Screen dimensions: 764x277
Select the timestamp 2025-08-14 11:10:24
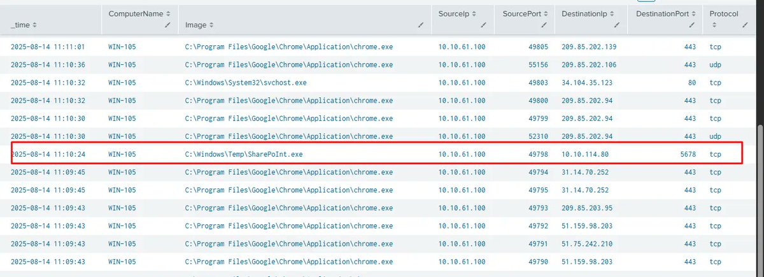(48, 155)
